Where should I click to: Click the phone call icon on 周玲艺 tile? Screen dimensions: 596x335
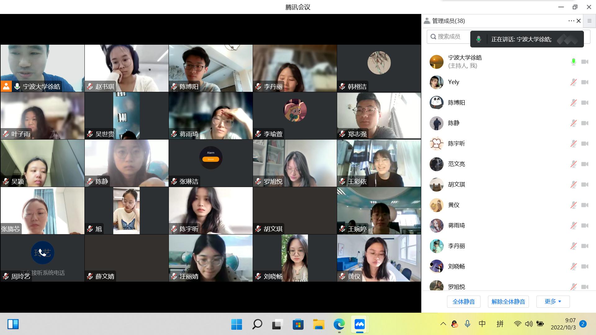(x=43, y=253)
